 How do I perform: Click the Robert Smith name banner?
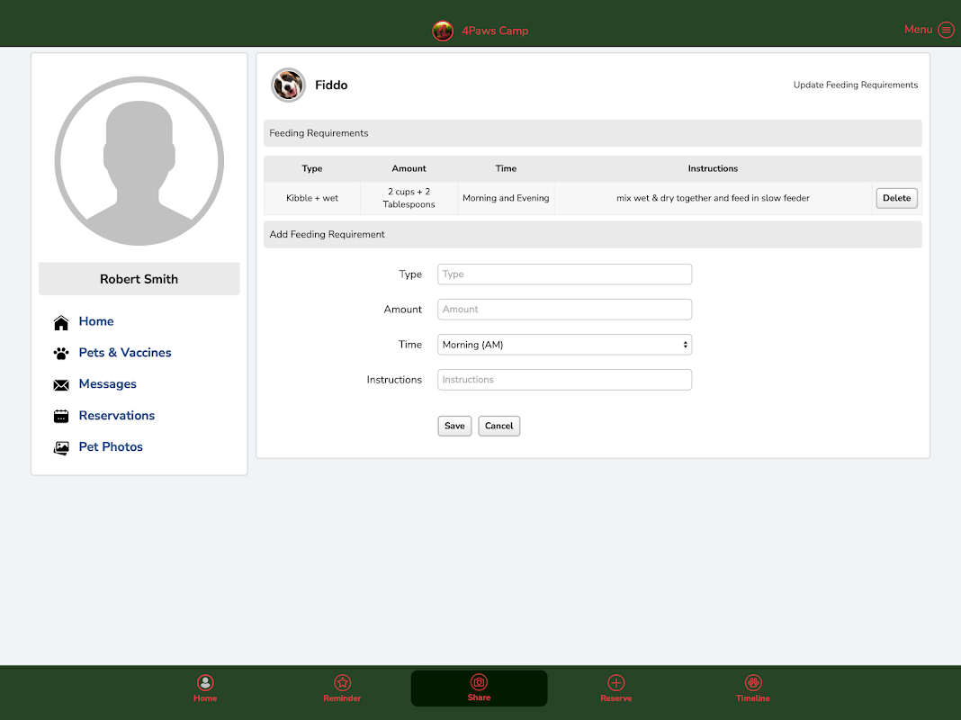tap(139, 279)
